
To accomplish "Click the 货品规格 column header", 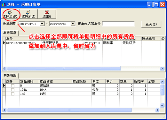I will (82, 81).
